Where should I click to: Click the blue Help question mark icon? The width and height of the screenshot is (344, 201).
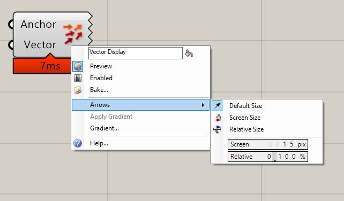point(78,143)
